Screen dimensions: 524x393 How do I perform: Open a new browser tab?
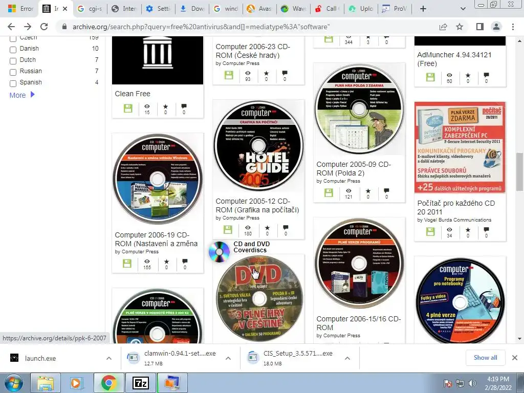tap(423, 9)
